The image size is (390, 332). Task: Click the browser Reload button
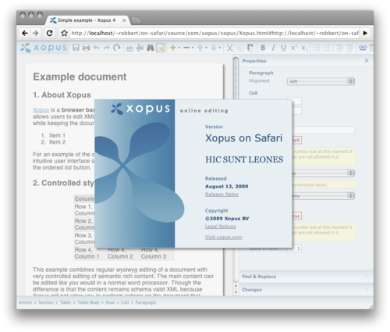click(49, 33)
